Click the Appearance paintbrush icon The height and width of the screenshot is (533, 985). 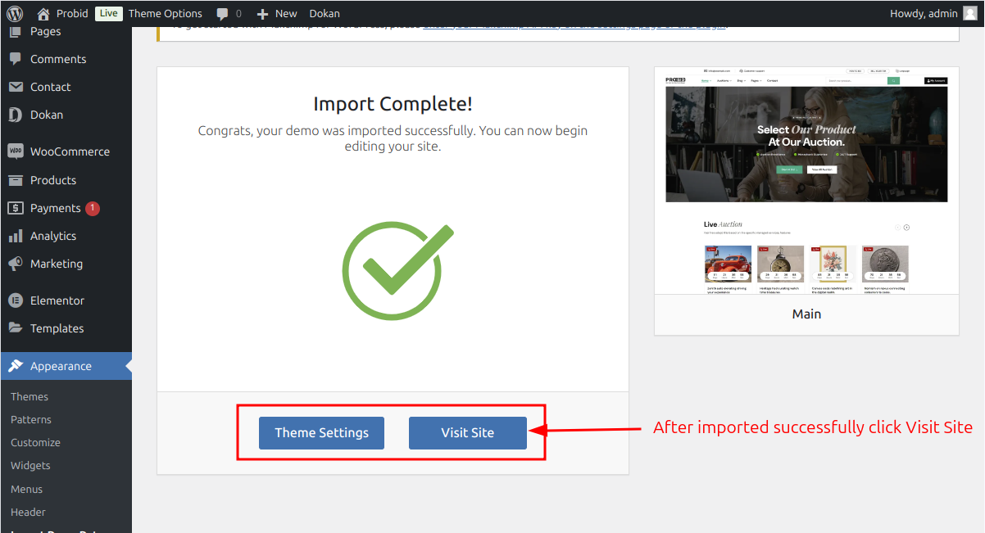tap(16, 366)
